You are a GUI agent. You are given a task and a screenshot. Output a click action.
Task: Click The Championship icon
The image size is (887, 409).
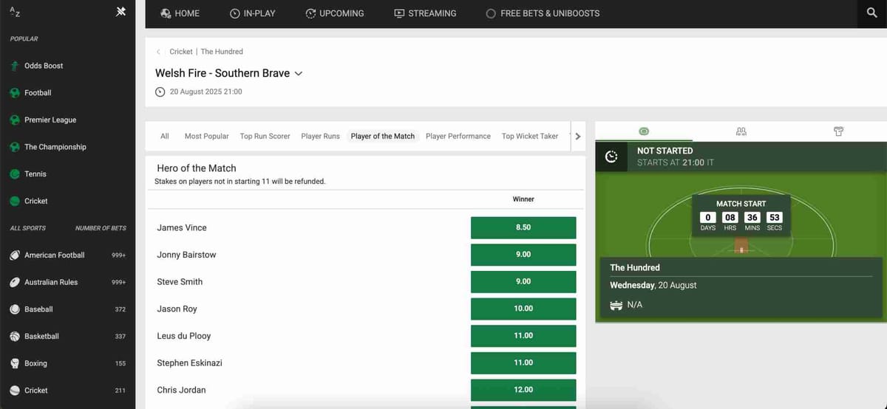coord(15,147)
